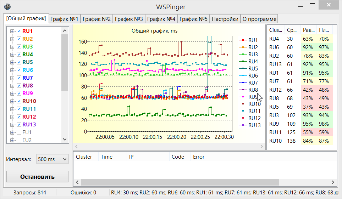Toggle the RU7 cluster checkbox
Viewport: 342px width, 199px height.
pyautogui.click(x=19, y=78)
